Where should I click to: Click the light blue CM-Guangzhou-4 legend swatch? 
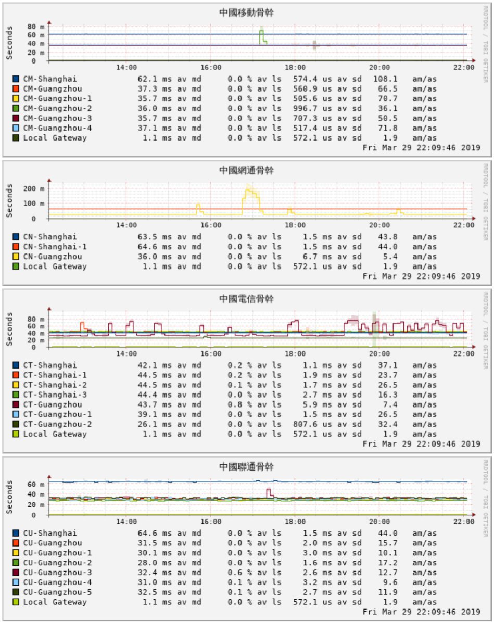tap(16, 128)
